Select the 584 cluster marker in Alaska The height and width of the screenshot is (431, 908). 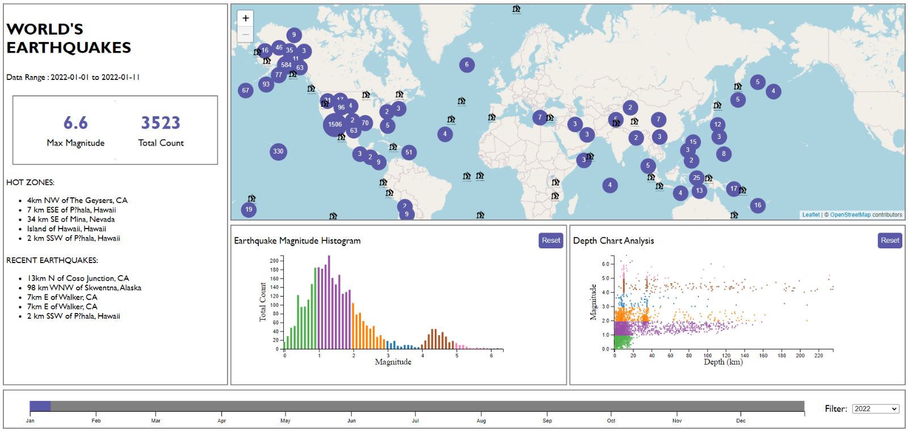[x=286, y=65]
